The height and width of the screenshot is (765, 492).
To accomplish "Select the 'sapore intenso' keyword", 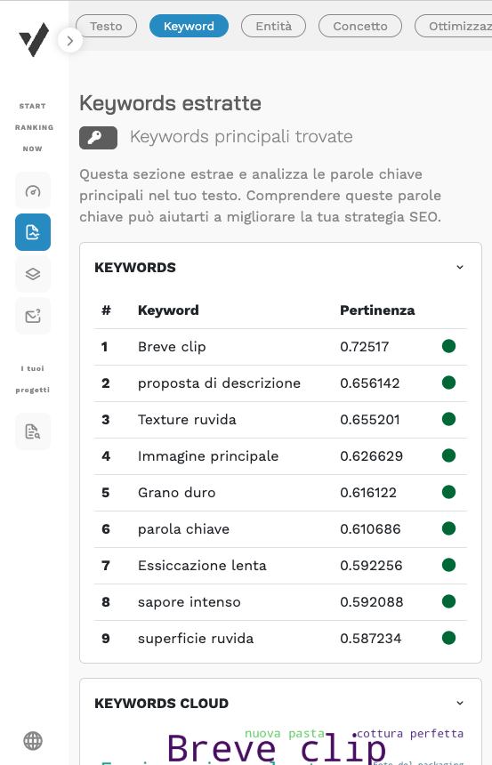I will (x=190, y=602).
